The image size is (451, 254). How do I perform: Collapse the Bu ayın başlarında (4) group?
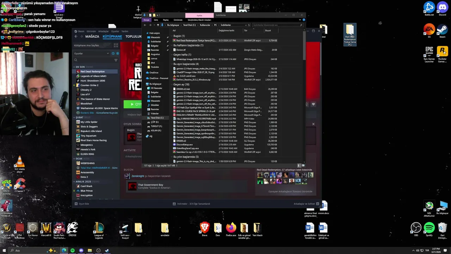pos(172,64)
